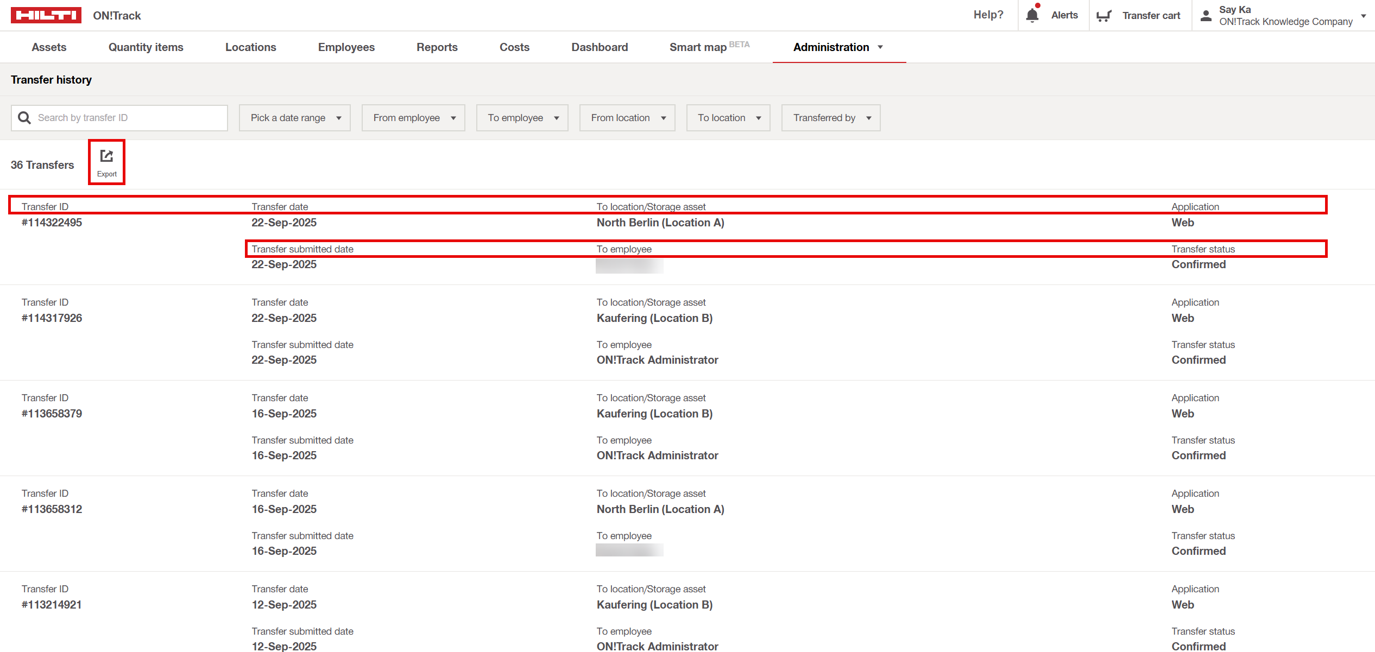This screenshot has height=652, width=1375.
Task: Expand the From location filter
Action: tap(627, 118)
